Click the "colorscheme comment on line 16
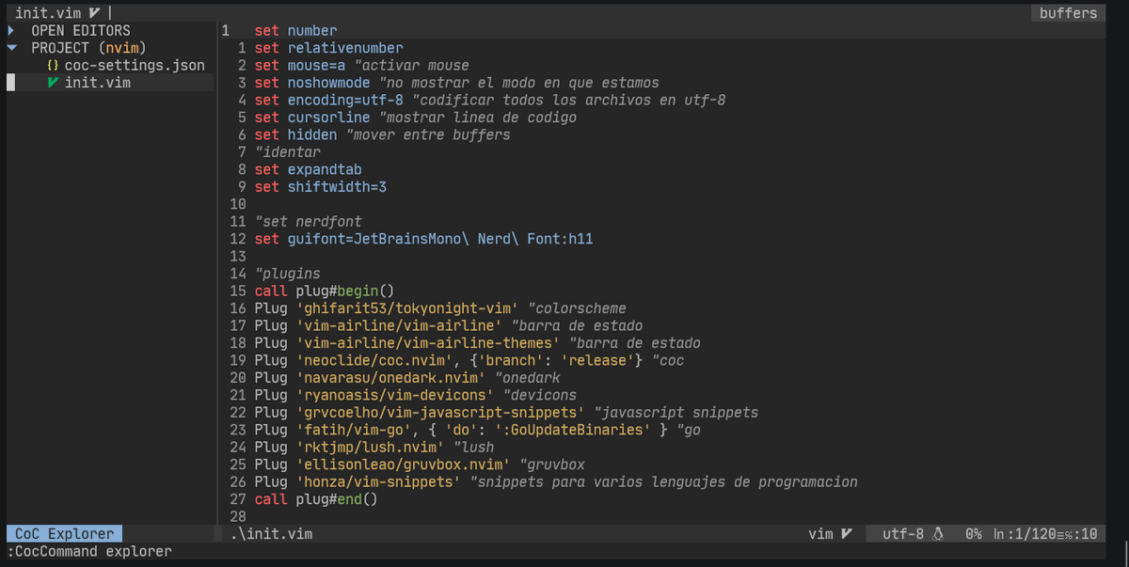Image resolution: width=1129 pixels, height=567 pixels. (x=577, y=308)
